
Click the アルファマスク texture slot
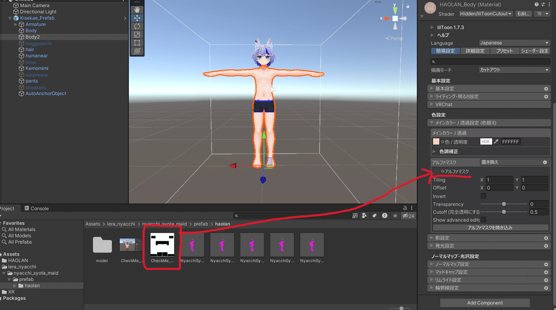click(436, 171)
